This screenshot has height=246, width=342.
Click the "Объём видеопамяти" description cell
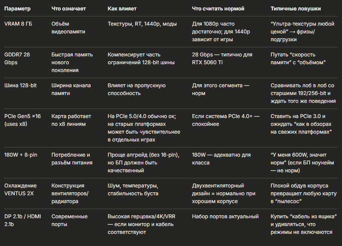pyautogui.click(x=68, y=28)
